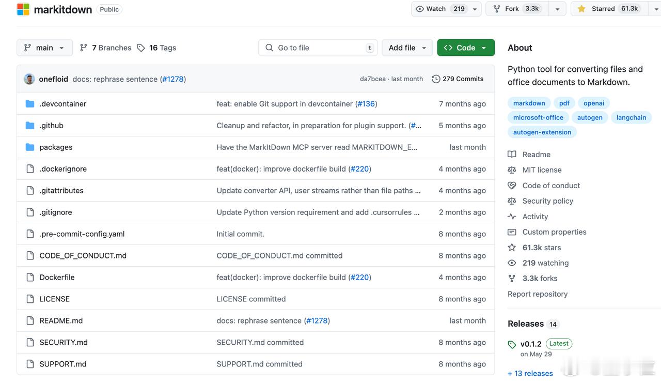The width and height of the screenshot is (661, 383).
Task: Click the packages folder icon
Action: (30, 147)
